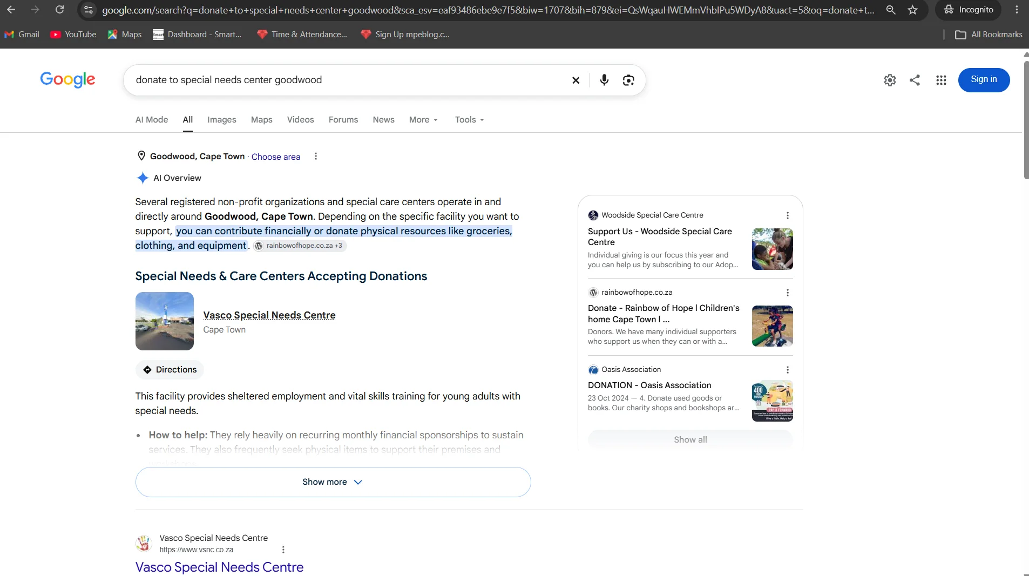Expand the Tools dropdown
This screenshot has width=1029, height=576.
click(469, 120)
